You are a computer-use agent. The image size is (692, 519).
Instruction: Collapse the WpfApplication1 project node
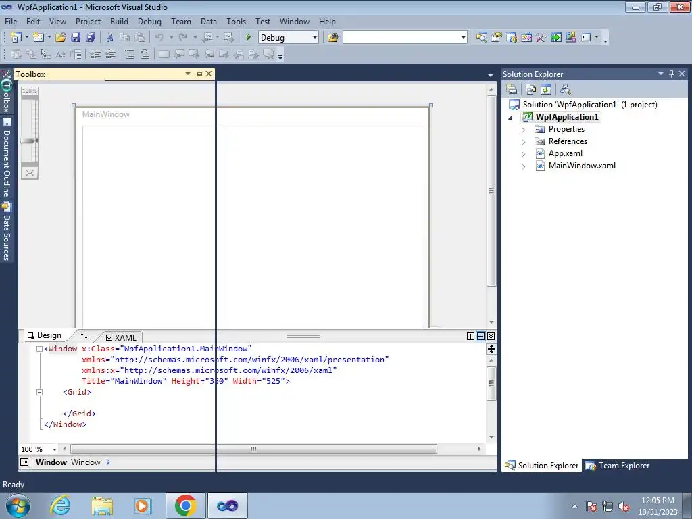511,118
